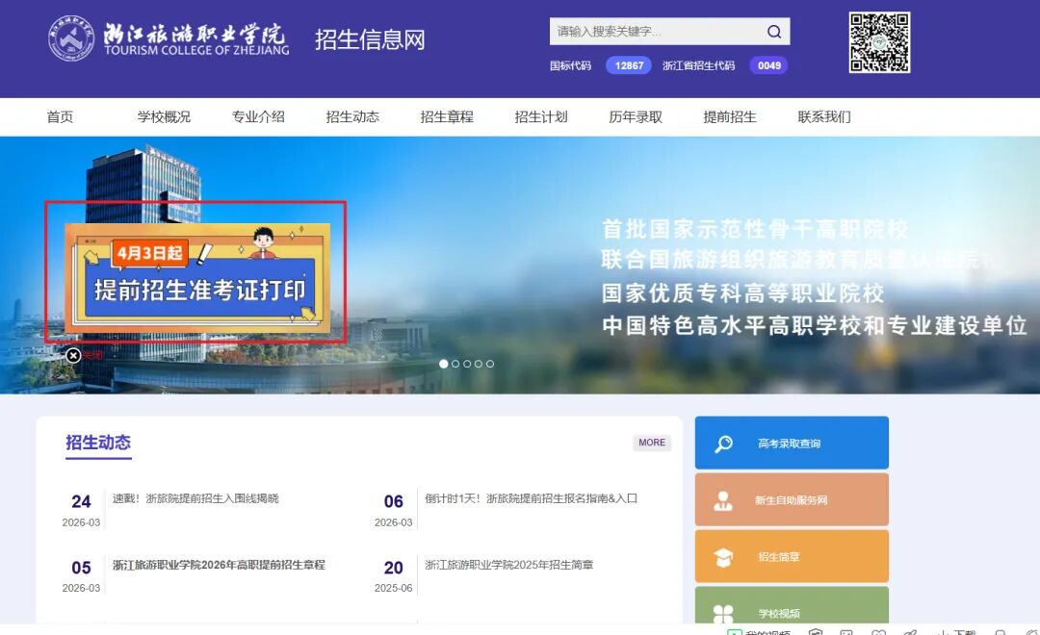
Task: Click the MORE link in 招生动态 section
Action: coord(653,443)
